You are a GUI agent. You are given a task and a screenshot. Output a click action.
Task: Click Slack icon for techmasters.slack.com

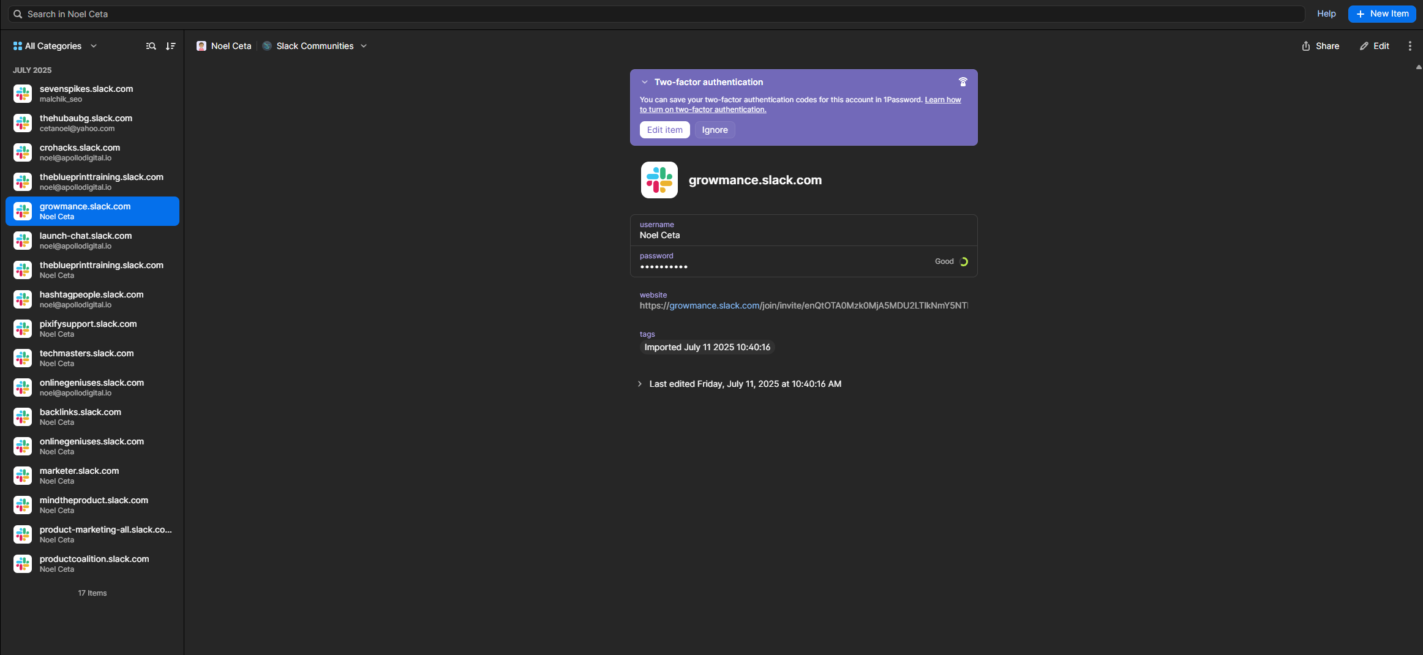click(x=23, y=358)
